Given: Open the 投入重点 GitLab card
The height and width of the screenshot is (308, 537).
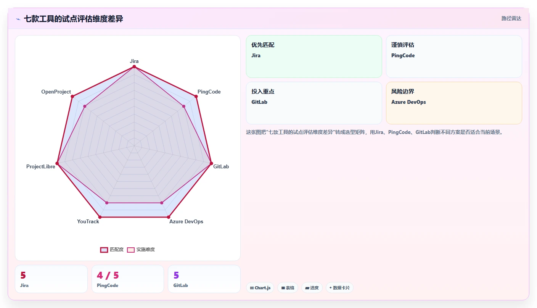Looking at the screenshot, I should pos(314,103).
